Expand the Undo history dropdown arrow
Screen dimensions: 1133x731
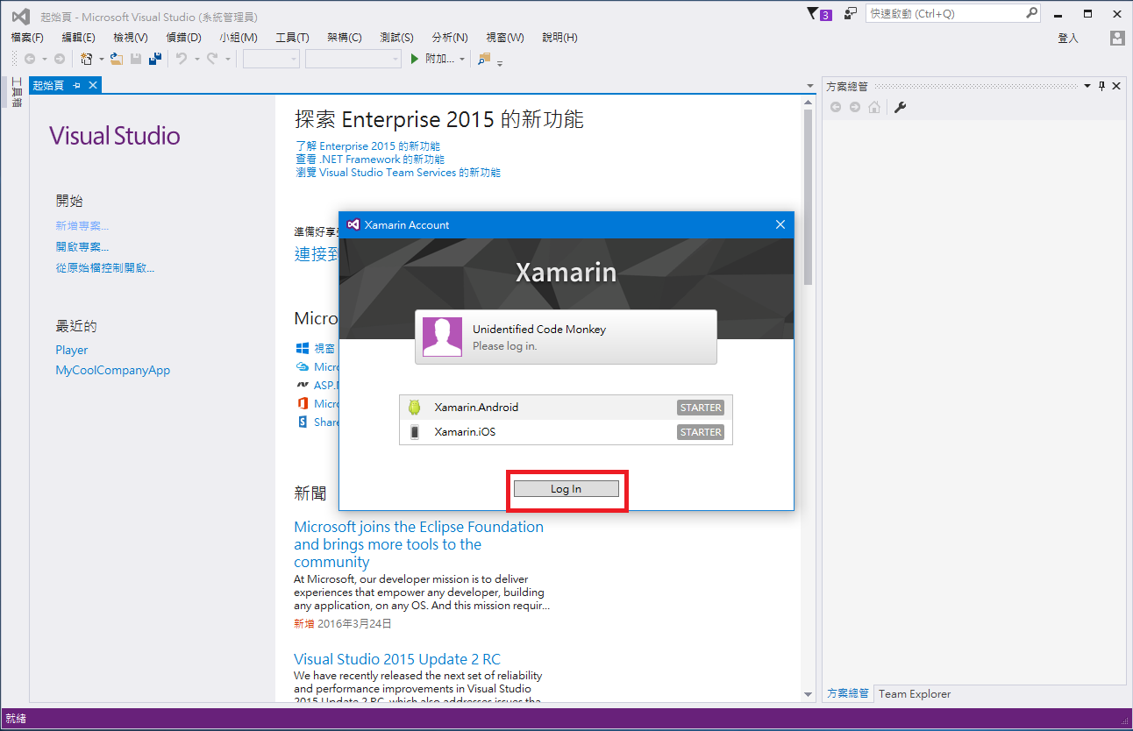[x=196, y=59]
